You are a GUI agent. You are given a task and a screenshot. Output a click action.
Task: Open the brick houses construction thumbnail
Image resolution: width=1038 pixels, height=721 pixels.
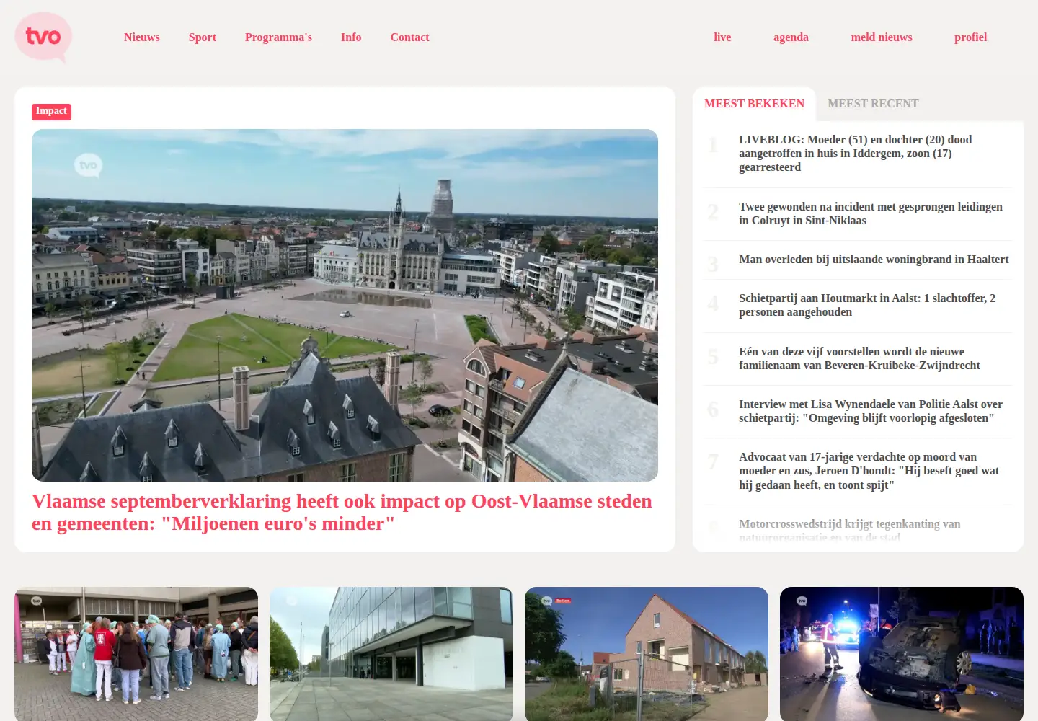[x=647, y=654]
